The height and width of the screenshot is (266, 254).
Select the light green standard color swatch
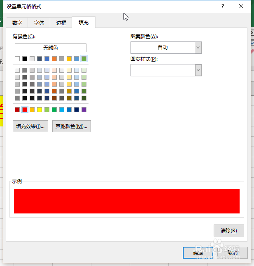tap(47, 110)
